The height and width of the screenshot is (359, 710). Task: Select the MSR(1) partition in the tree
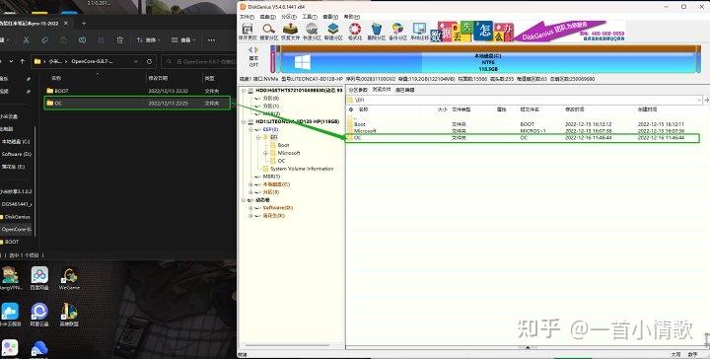coord(272,177)
